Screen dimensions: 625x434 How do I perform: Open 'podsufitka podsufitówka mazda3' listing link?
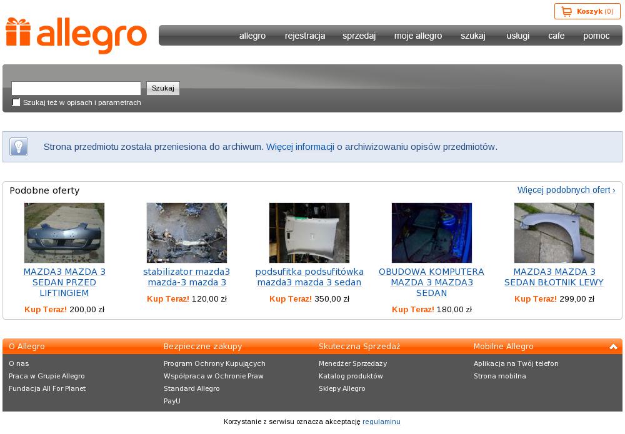pos(309,277)
